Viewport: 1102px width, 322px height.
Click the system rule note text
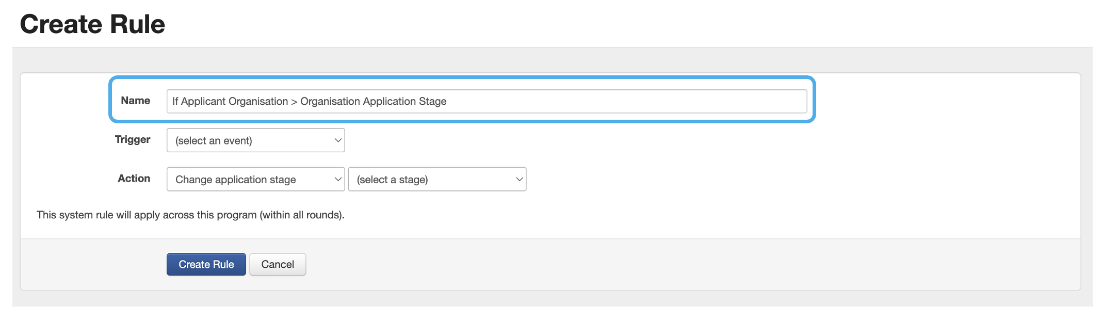tap(190, 215)
